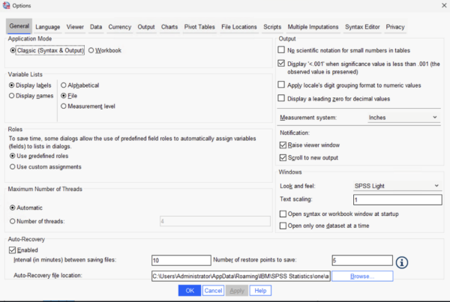Enable No scientific notation for small numbers

(281, 49)
